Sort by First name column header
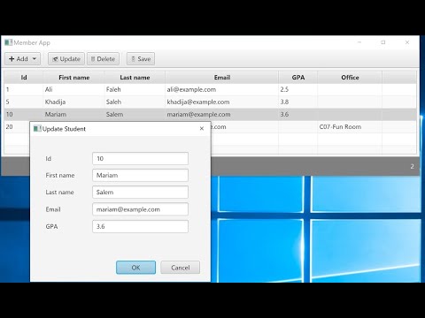This screenshot has height=318, width=425. click(x=73, y=78)
